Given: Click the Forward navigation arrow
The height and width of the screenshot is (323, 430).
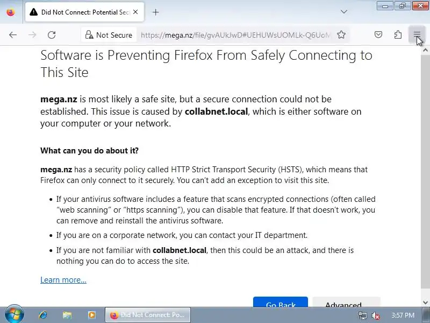Looking at the screenshot, I should point(32,35).
